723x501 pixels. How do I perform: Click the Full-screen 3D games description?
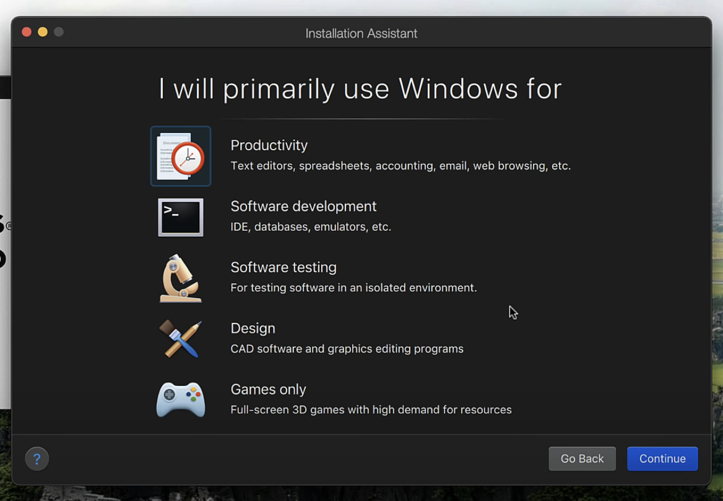point(371,409)
